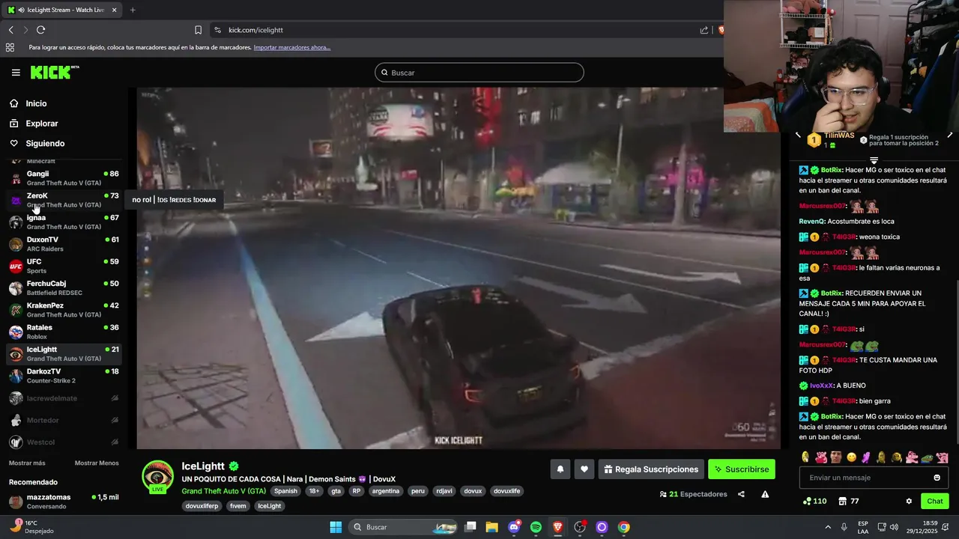Open UFC channel in sidebar
This screenshot has width=959, height=539.
point(64,266)
